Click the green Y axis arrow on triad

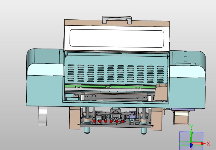[x=191, y=136]
